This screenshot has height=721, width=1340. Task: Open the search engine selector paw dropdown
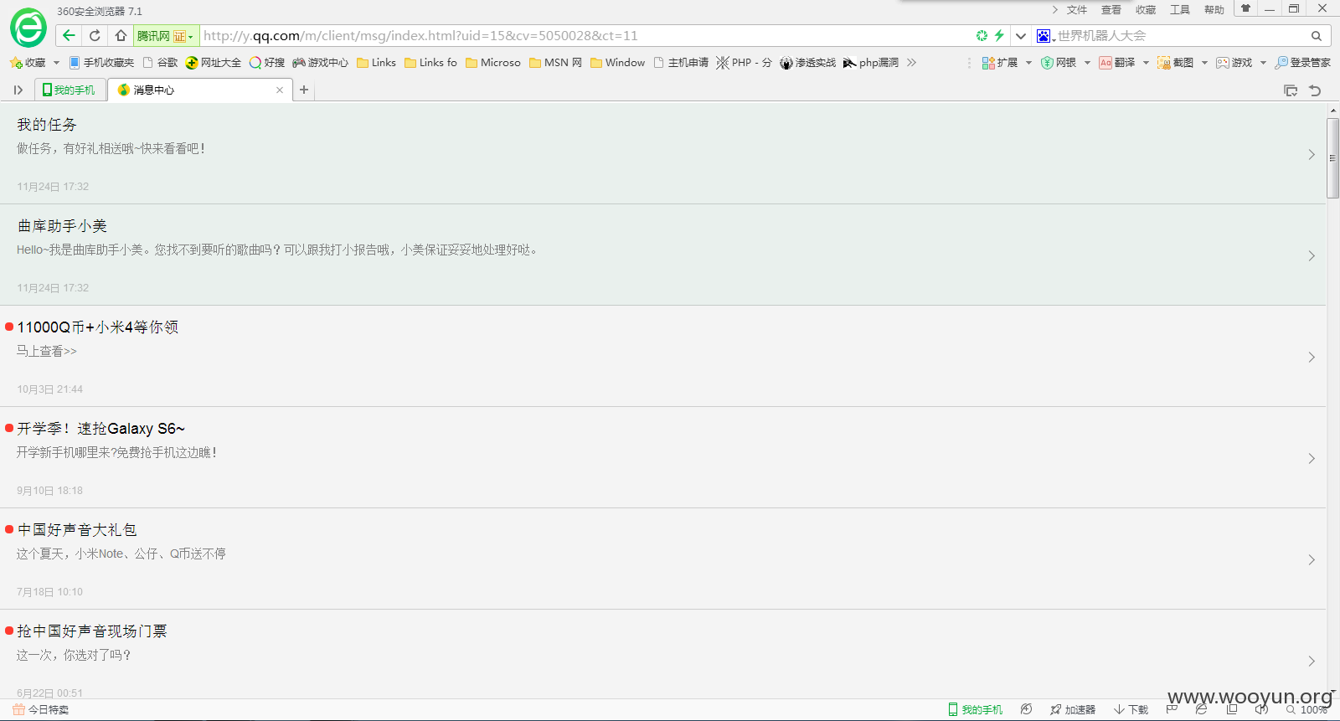tap(1045, 36)
